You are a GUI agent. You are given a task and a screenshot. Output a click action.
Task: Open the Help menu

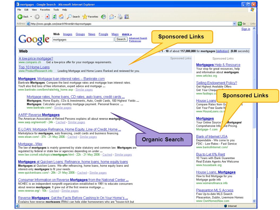(64, 10)
